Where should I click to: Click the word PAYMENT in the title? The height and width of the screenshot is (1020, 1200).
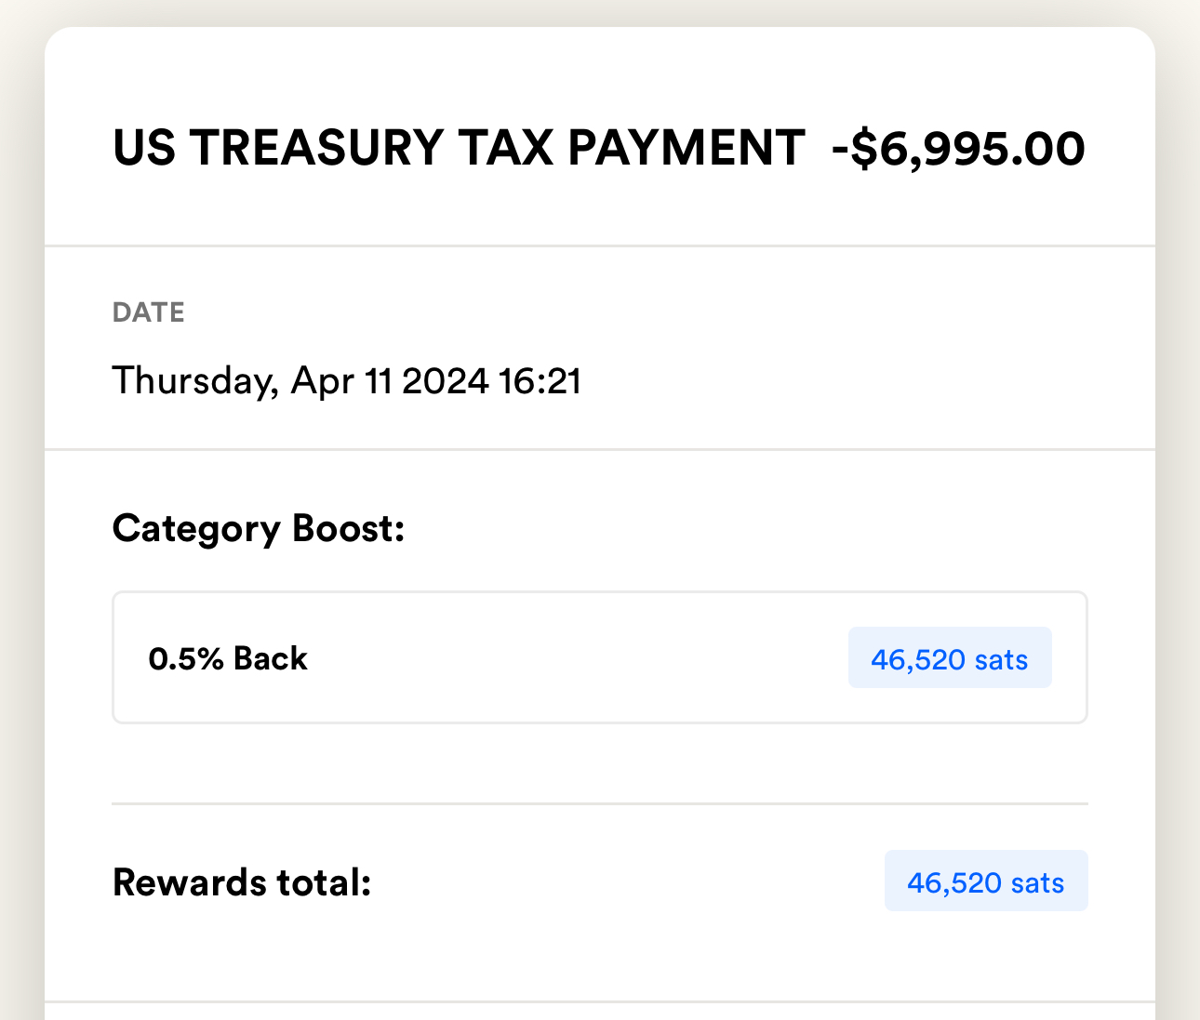pyautogui.click(x=686, y=149)
